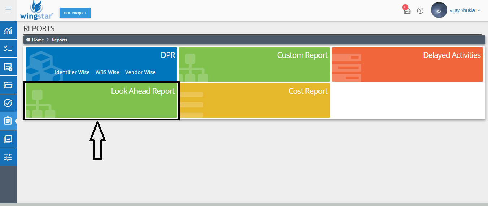Open the Delayed Activities tile
This screenshot has height=206, width=488.
(x=407, y=64)
